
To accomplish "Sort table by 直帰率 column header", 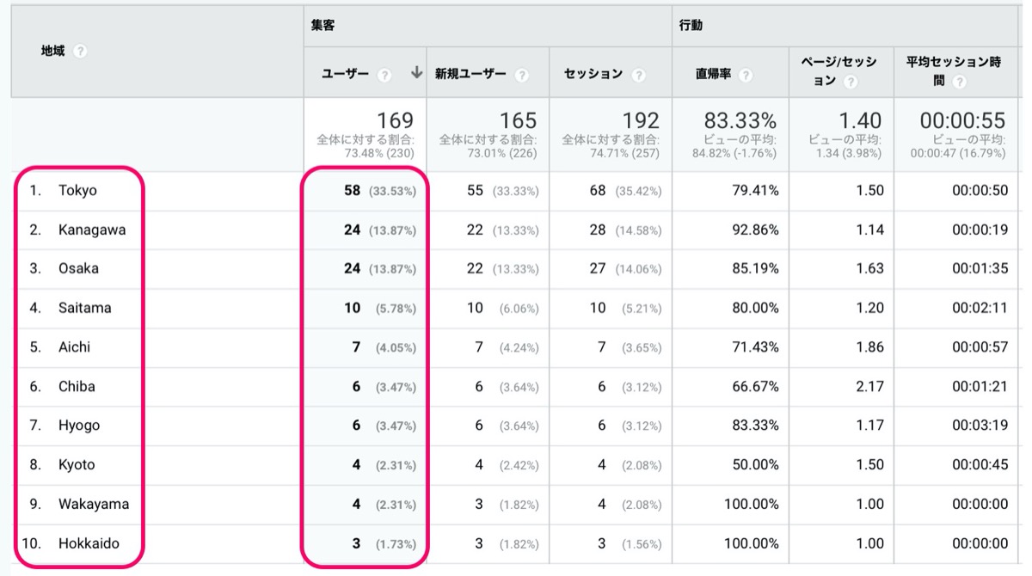I will click(x=714, y=75).
